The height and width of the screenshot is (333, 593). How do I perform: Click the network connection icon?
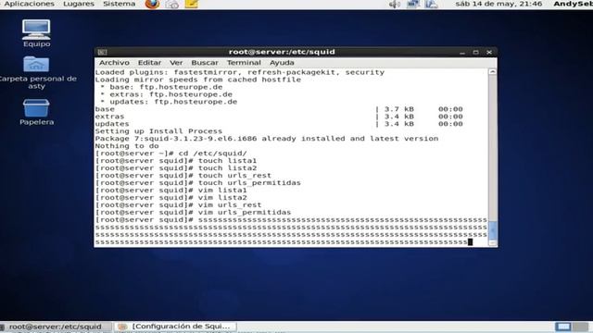[412, 4]
